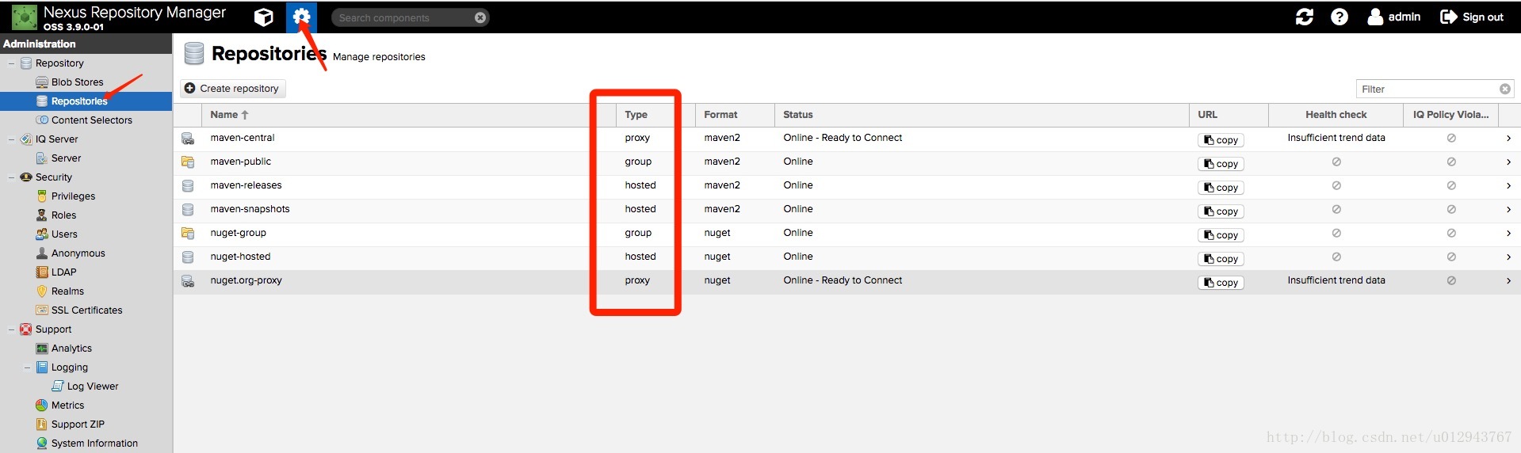Click maven-central IQ policy disabled icon

tap(1451, 138)
